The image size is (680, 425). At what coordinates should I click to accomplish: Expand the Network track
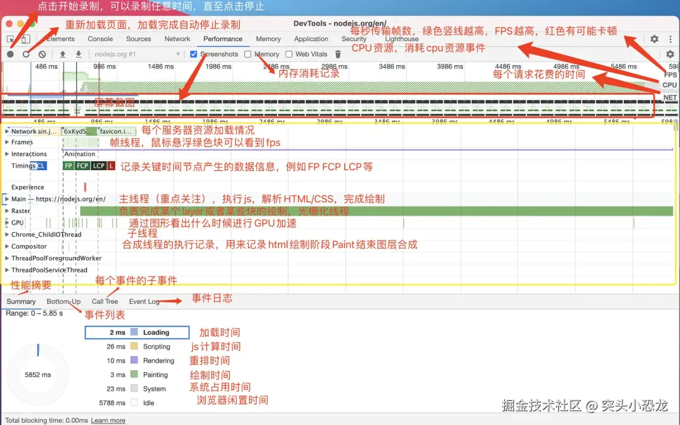(7, 131)
